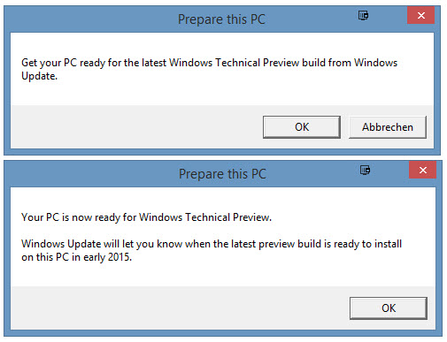The width and height of the screenshot is (447, 342).
Task: Click the Your PC is now ready sentence
Action: [146, 217]
